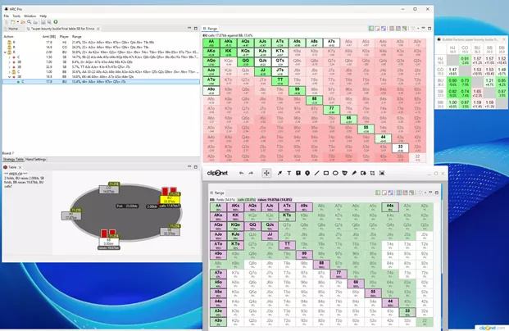This screenshot has width=509, height=331.
Task: Collapse the BU 2.00 raise tree node
Action: [4, 52]
